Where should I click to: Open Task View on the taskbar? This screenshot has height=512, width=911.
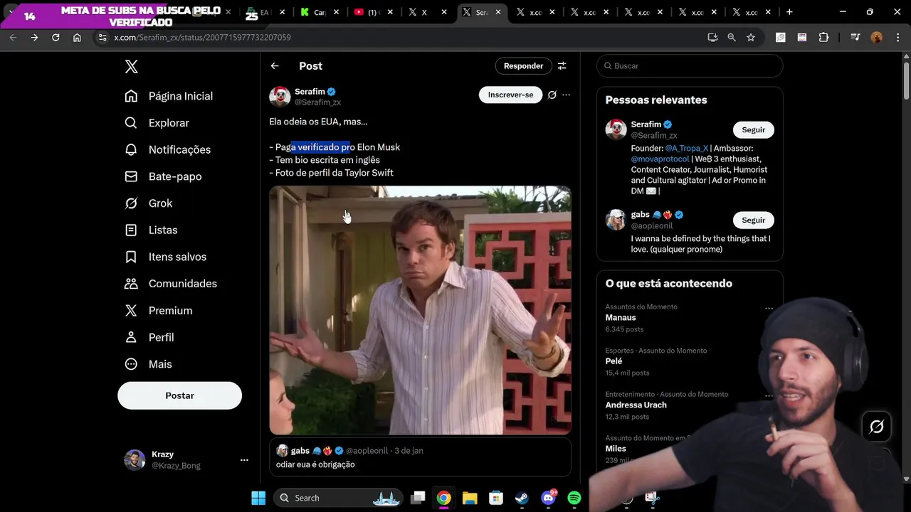[x=418, y=498]
